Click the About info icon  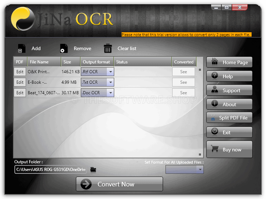[x=215, y=103]
